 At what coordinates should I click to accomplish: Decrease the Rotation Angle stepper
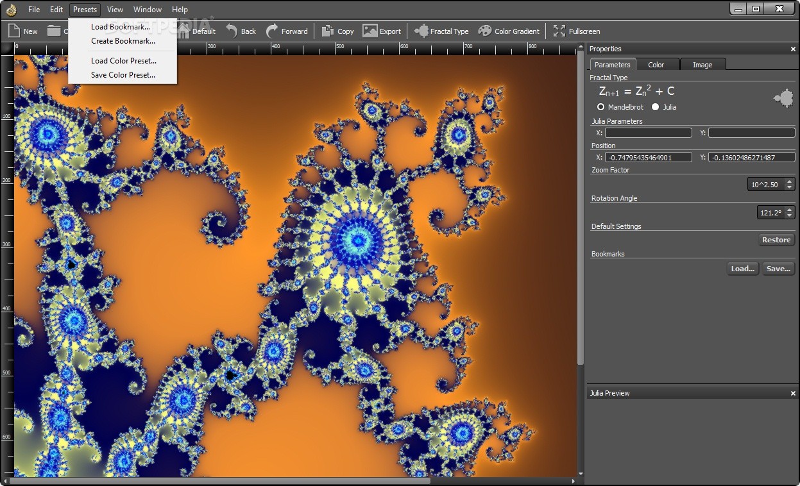789,215
